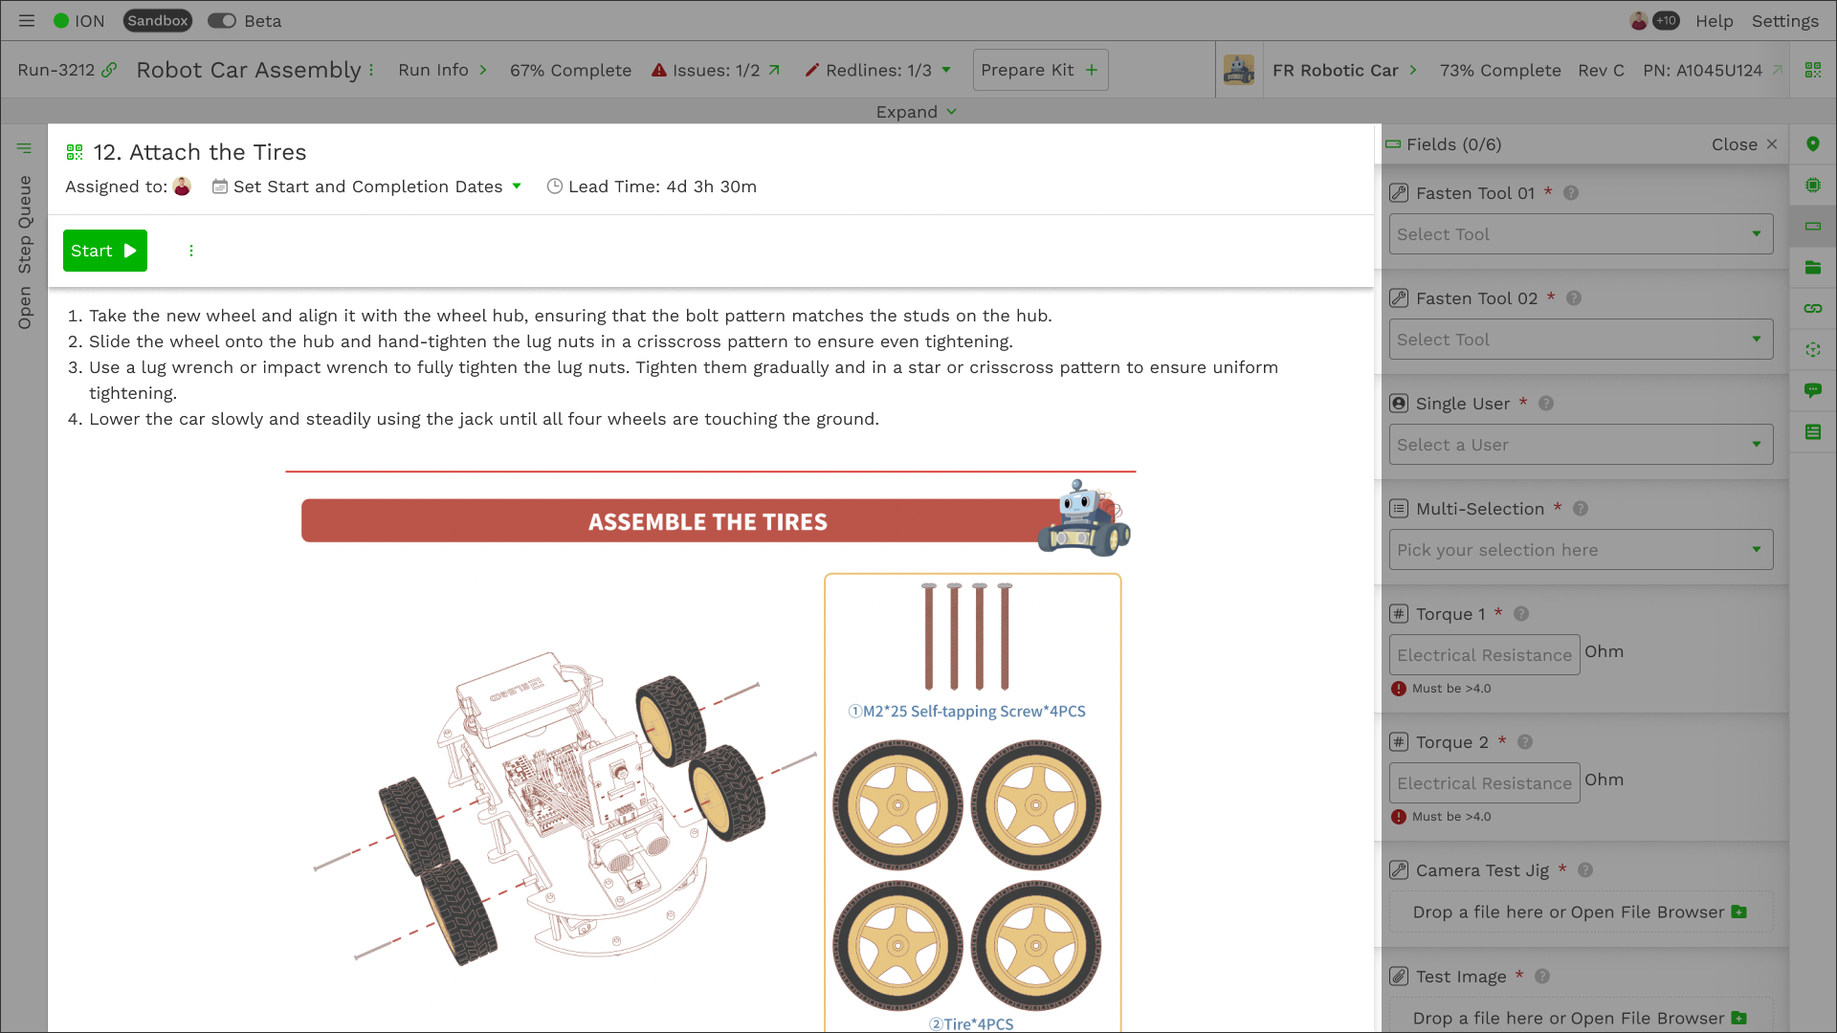Show help for Fasten Tool 02
This screenshot has height=1033, width=1837.
pyautogui.click(x=1574, y=298)
